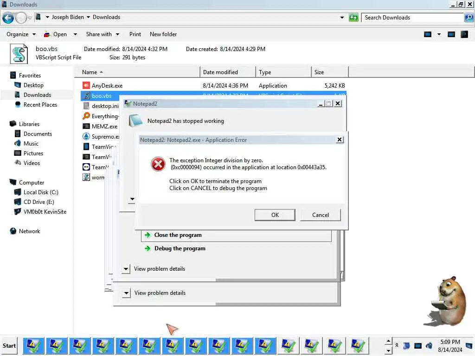Click the Search Downloads field
Viewport: 475px width, 356px height.
413,18
